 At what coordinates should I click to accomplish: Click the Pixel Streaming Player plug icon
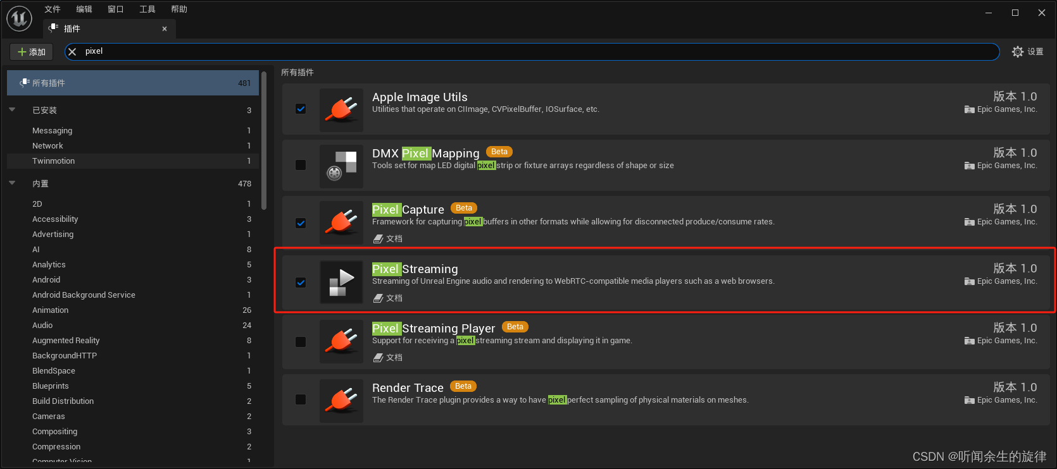(342, 341)
